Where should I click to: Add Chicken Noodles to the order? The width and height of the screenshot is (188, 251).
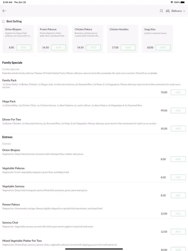[128, 47]
